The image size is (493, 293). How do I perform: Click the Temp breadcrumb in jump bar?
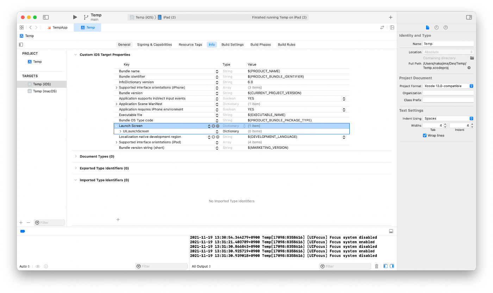click(x=27, y=36)
